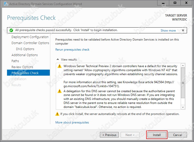194x142 pixels.
Task: Select Domain Controller Options step
Action: coord(30,43)
